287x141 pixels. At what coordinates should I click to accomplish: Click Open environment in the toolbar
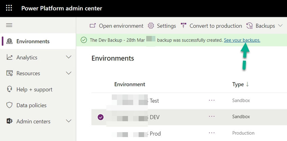point(116,26)
